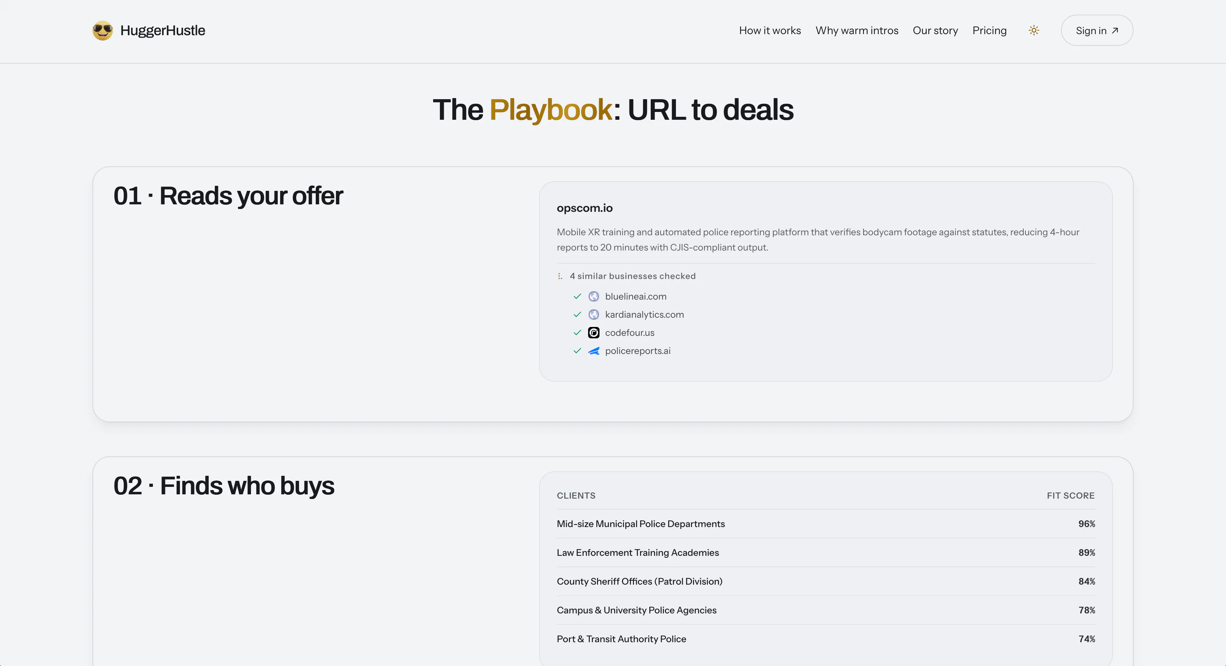Click the arrow icon in Sign in

coord(1115,31)
